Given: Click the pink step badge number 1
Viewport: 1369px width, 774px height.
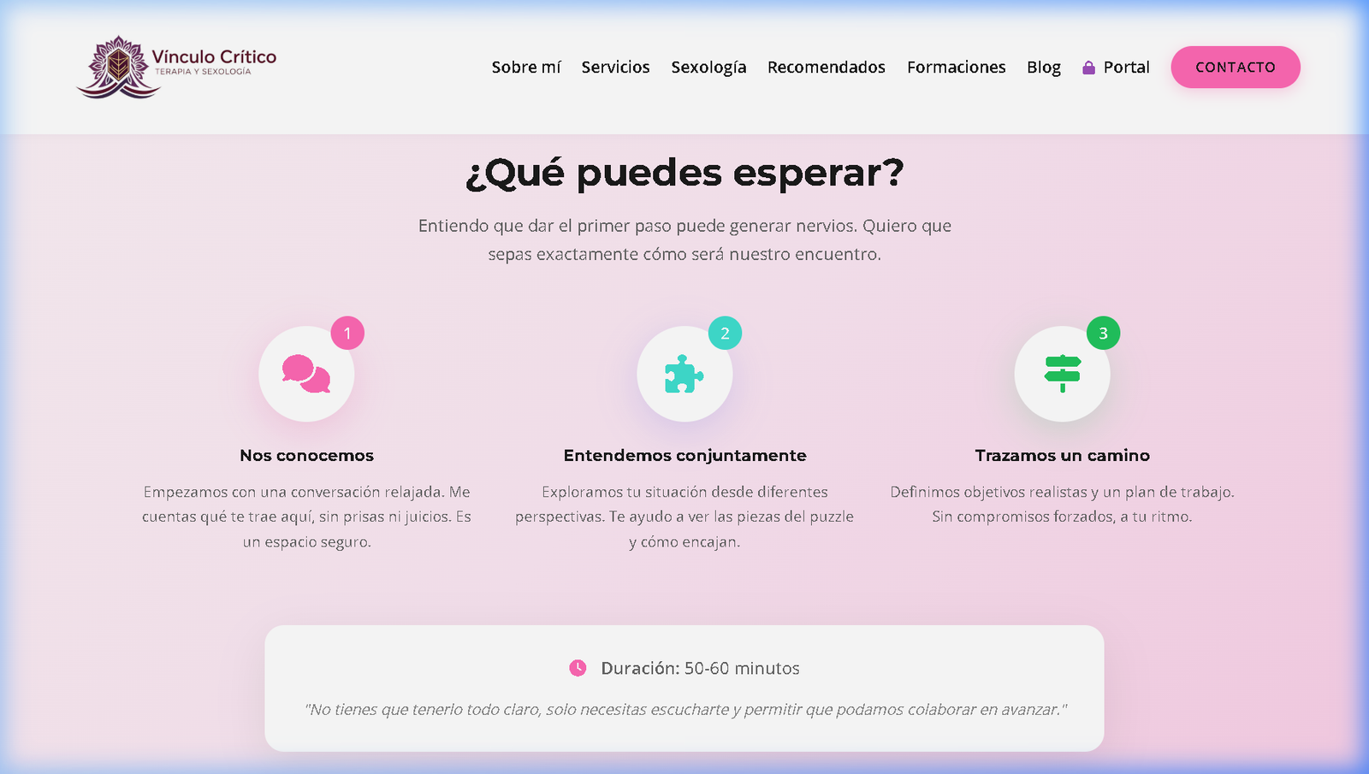Looking at the screenshot, I should pyautogui.click(x=347, y=333).
